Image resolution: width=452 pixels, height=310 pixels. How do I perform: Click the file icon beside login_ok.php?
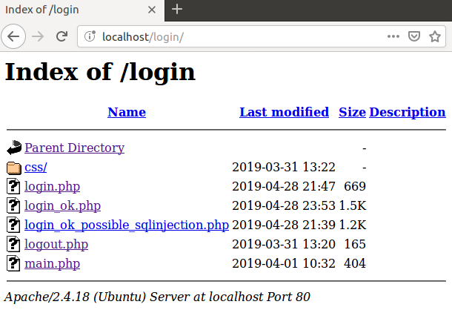point(13,205)
